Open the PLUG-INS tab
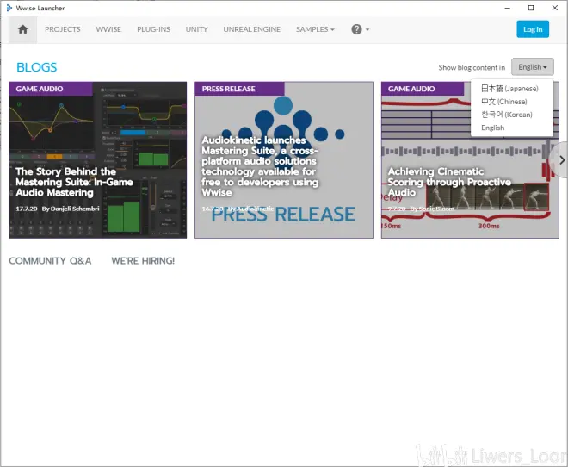568x467 pixels. [153, 29]
